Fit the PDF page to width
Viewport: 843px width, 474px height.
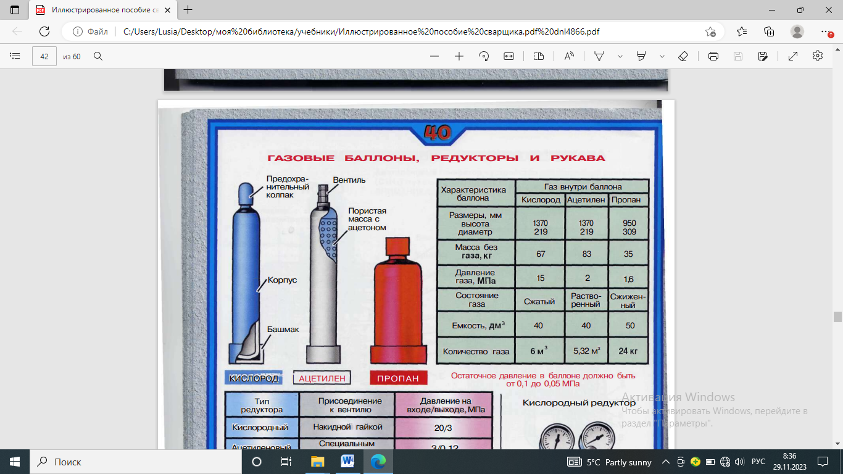pos(509,56)
